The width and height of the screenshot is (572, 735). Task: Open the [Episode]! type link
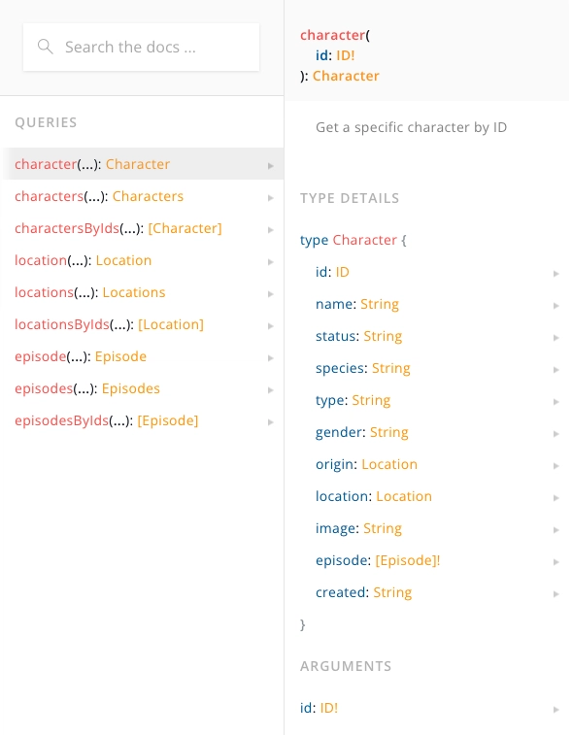tap(408, 560)
